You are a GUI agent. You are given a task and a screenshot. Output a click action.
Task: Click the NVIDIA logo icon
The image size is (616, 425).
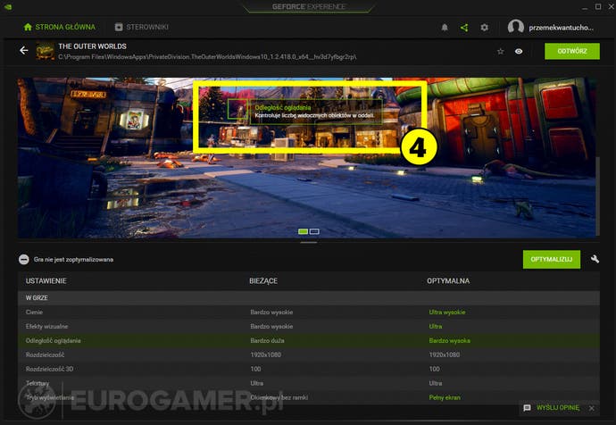click(x=7, y=6)
